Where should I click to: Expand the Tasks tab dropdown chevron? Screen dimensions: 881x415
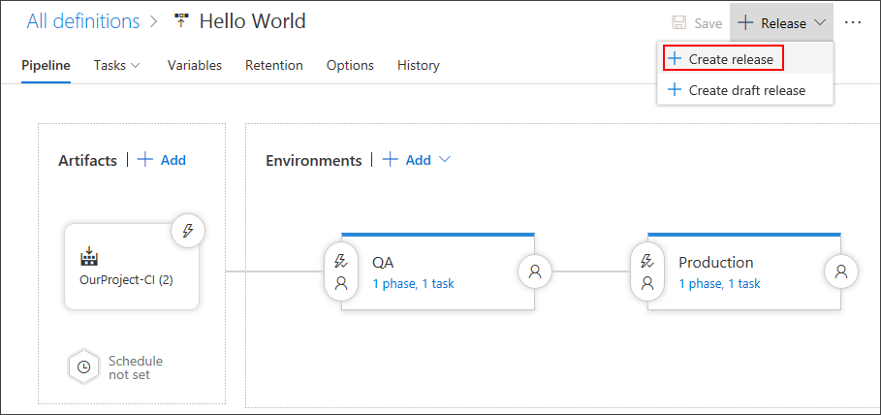(x=136, y=65)
